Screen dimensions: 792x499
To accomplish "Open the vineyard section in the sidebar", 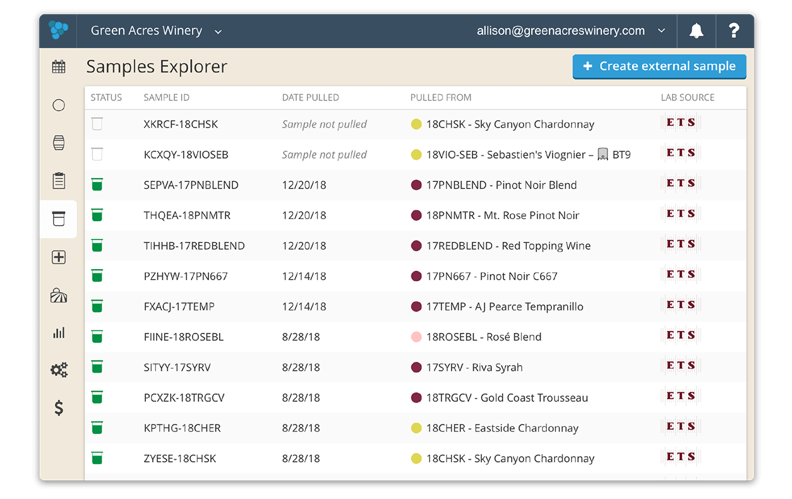I will click(x=58, y=294).
